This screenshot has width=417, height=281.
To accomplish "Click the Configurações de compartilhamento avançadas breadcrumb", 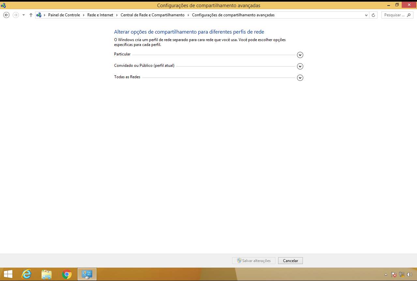I will (233, 15).
